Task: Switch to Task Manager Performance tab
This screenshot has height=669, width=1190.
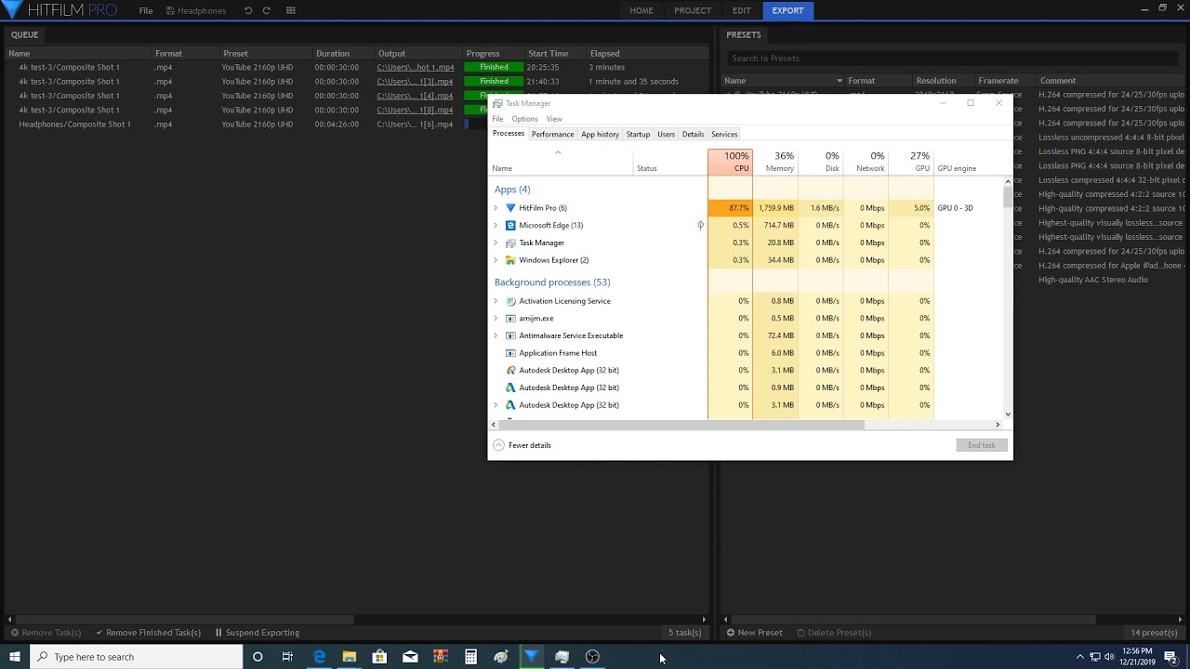Action: [552, 134]
